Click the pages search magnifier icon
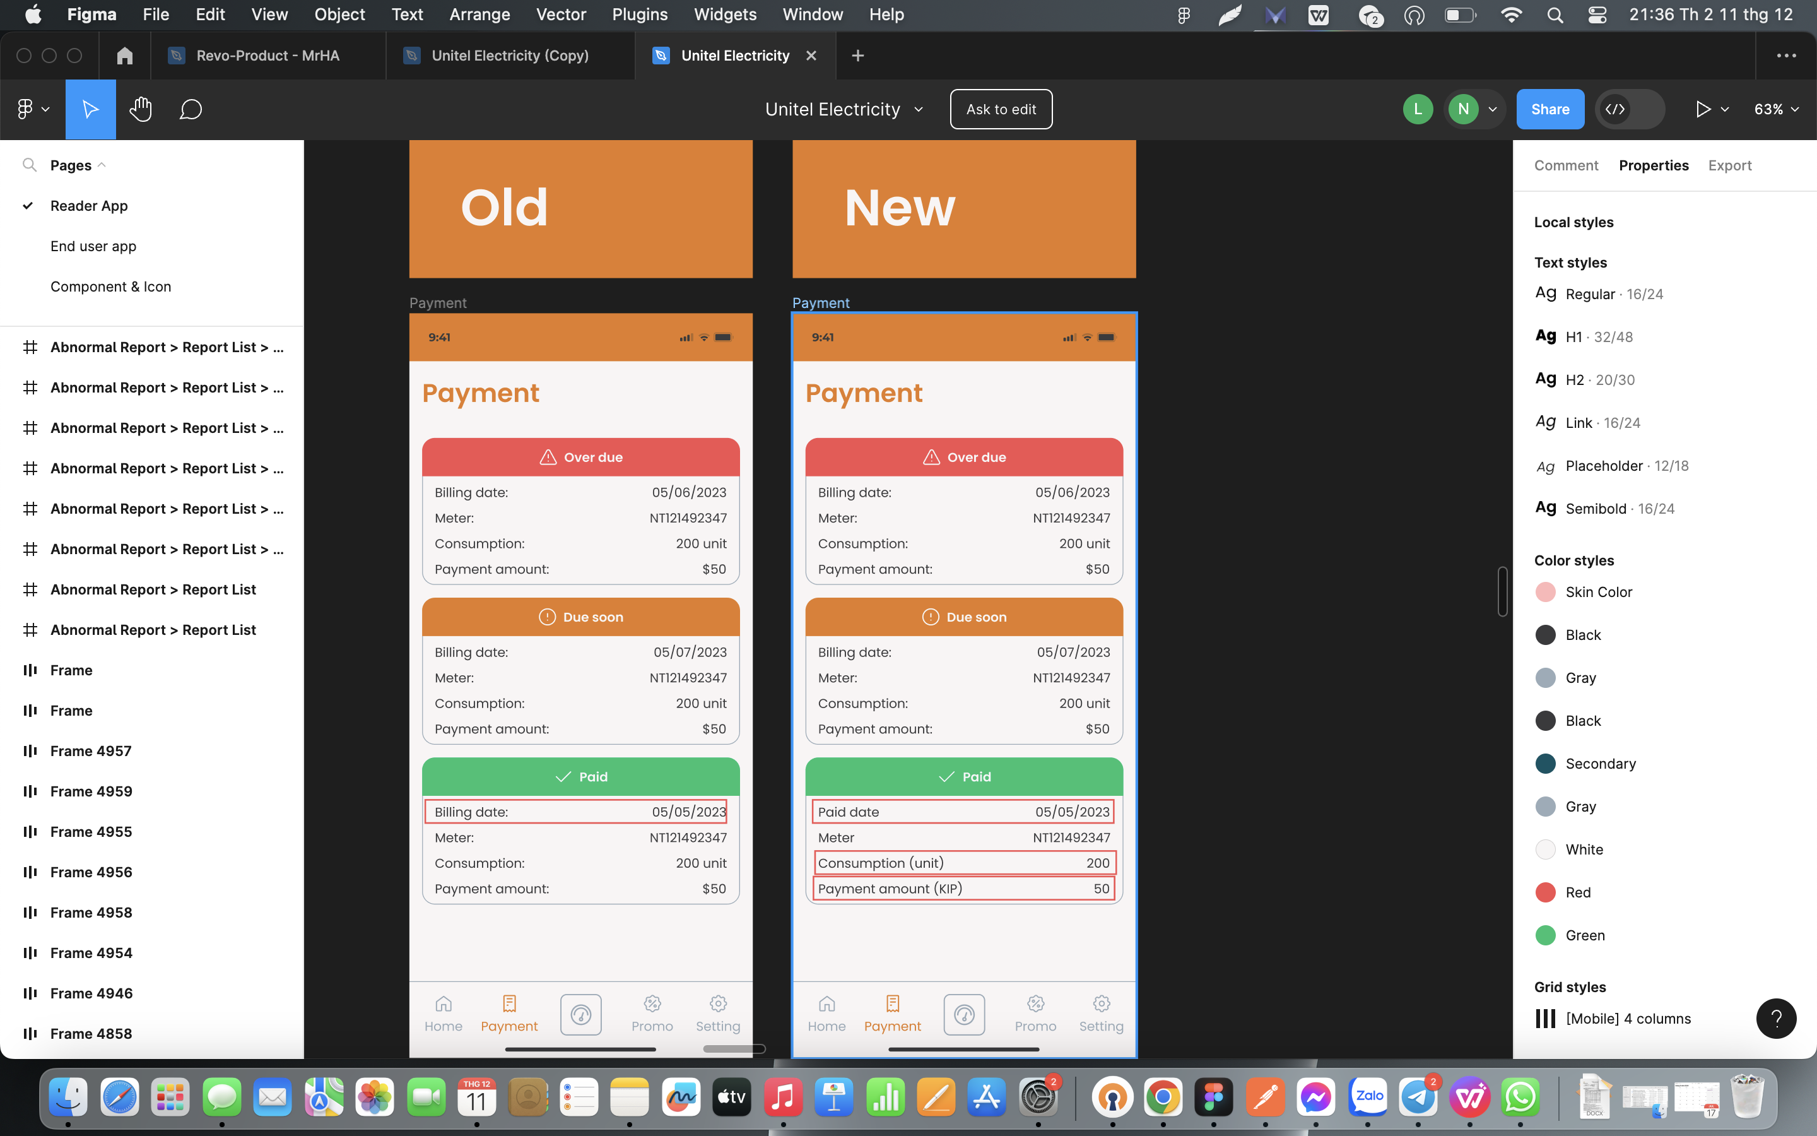 [x=29, y=165]
